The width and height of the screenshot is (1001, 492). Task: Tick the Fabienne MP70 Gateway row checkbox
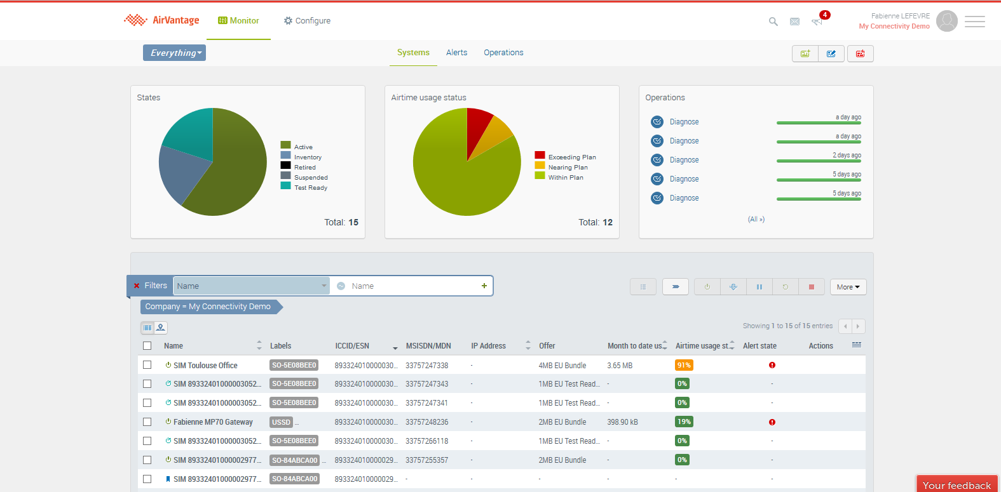click(147, 422)
